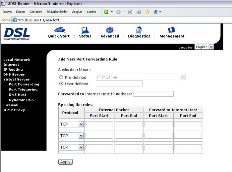Viewport: 232px width, 172px height.
Task: Click first row Forward Port End field
Action: 188,124
